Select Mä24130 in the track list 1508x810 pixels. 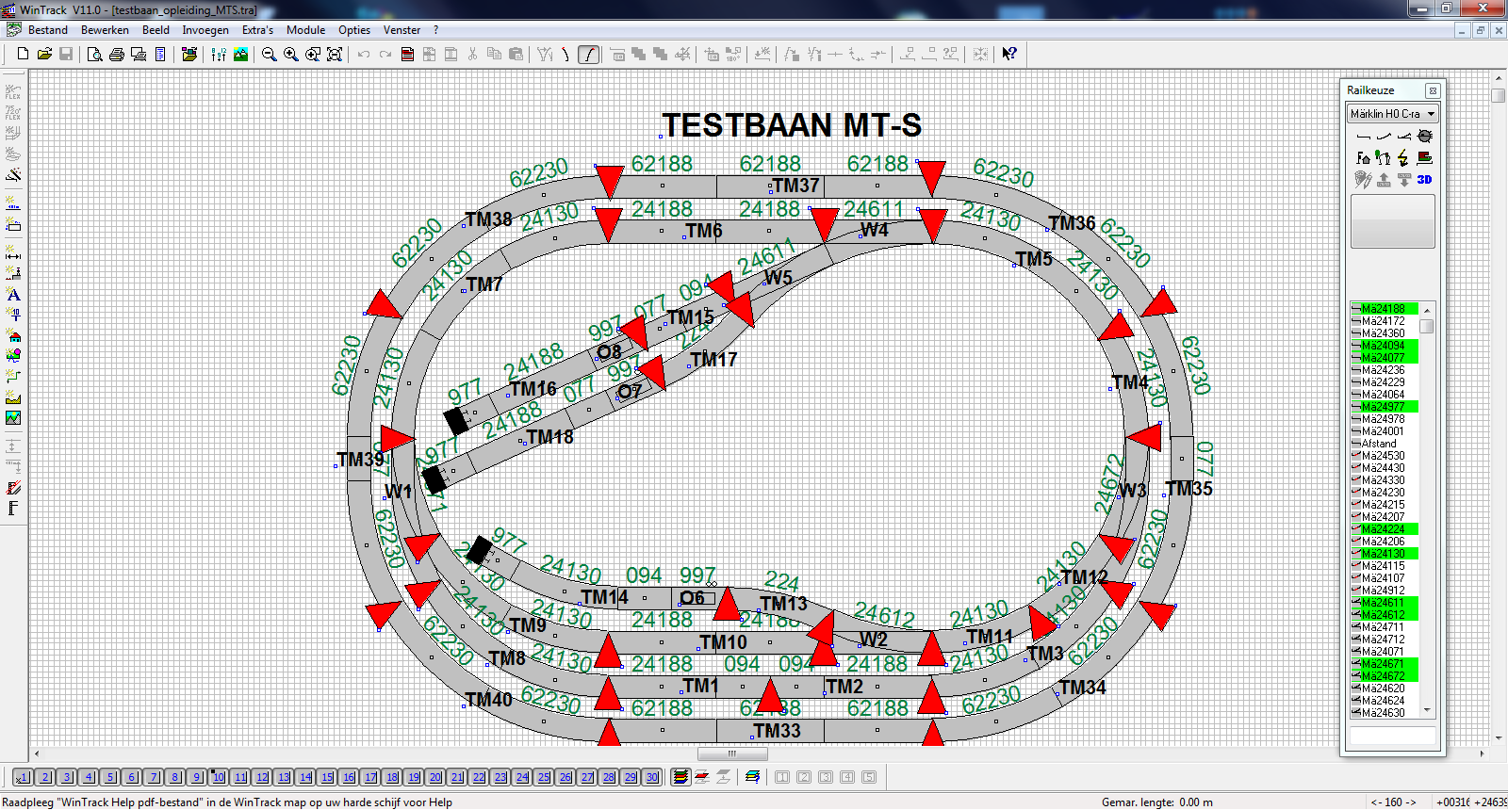tap(1385, 554)
